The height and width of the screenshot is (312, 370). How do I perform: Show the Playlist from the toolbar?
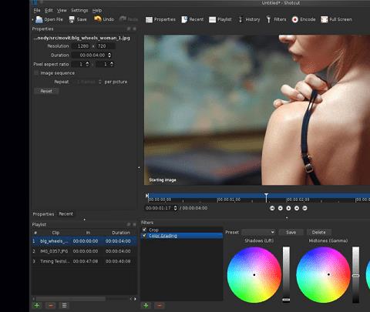tap(220, 19)
